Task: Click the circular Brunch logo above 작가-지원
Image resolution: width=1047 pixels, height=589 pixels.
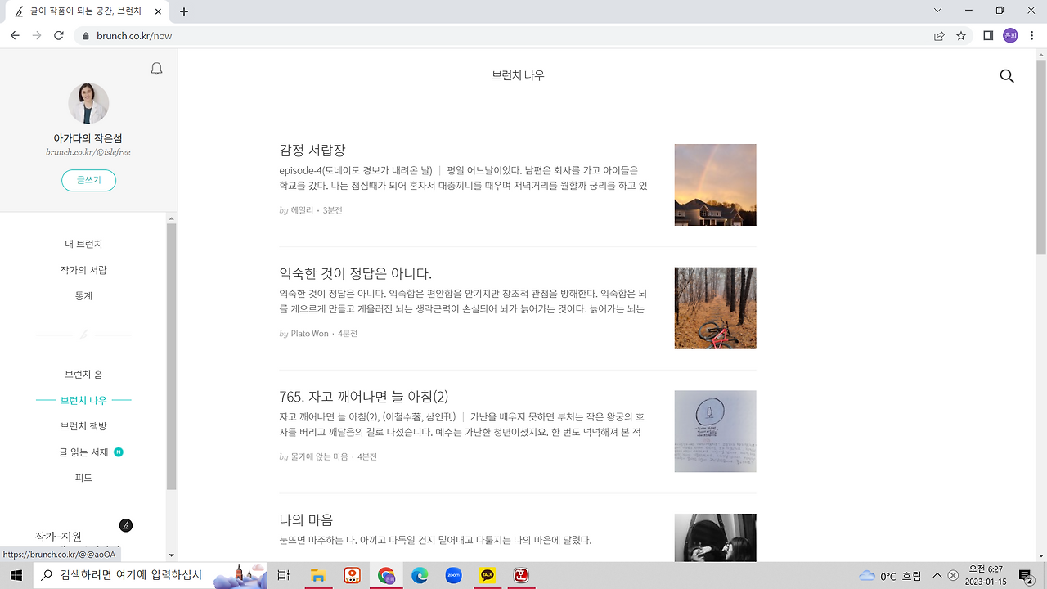Action: tap(125, 525)
